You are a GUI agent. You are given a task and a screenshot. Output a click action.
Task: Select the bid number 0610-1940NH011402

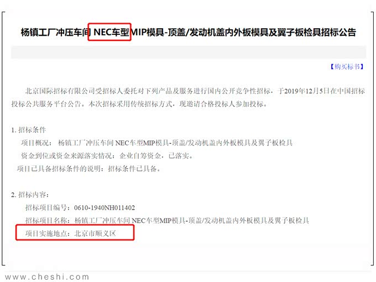105,208
